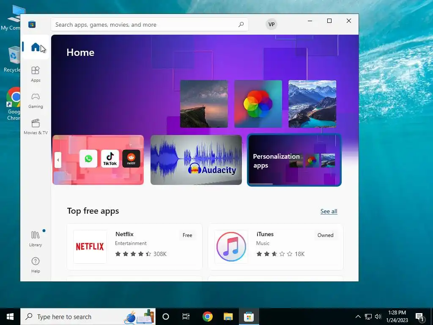Open the Windows Start menu
This screenshot has width=433, height=325.
pyautogui.click(x=10, y=317)
